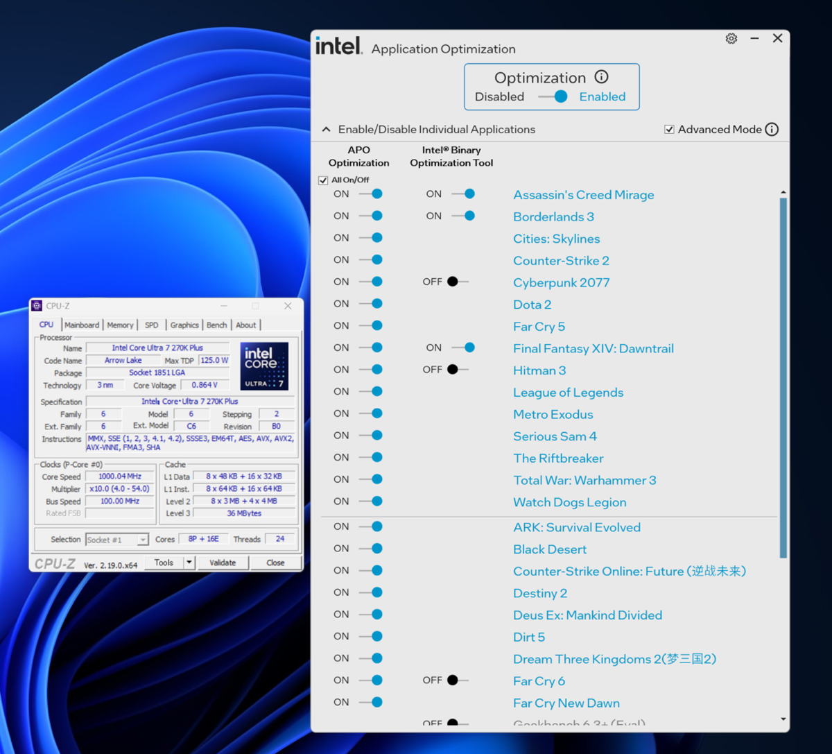Viewport: 832px width, 754px height.
Task: Click the intel logo in the header
Action: tap(338, 44)
